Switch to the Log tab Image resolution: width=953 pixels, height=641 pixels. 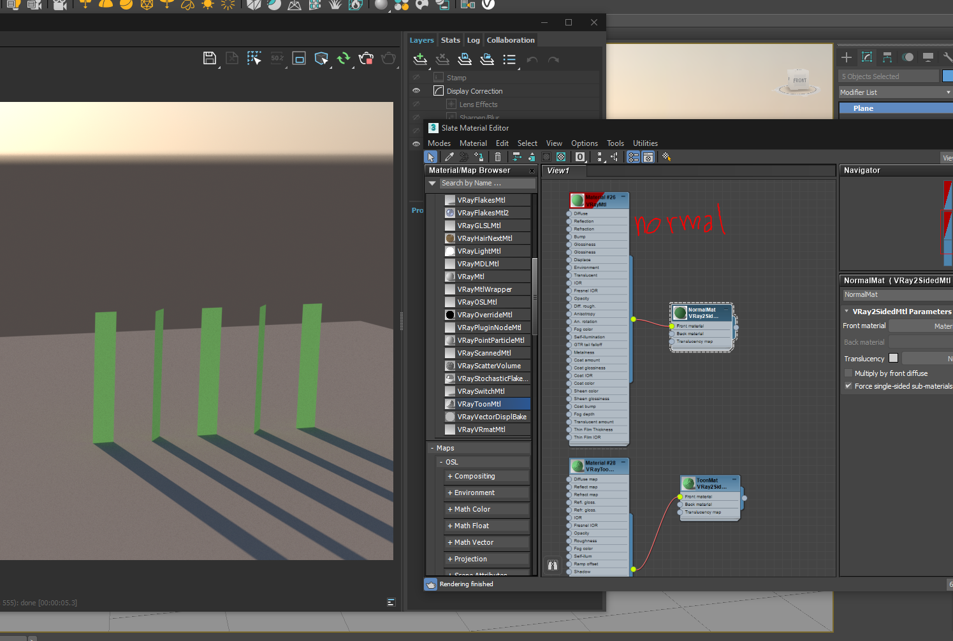[x=473, y=40]
